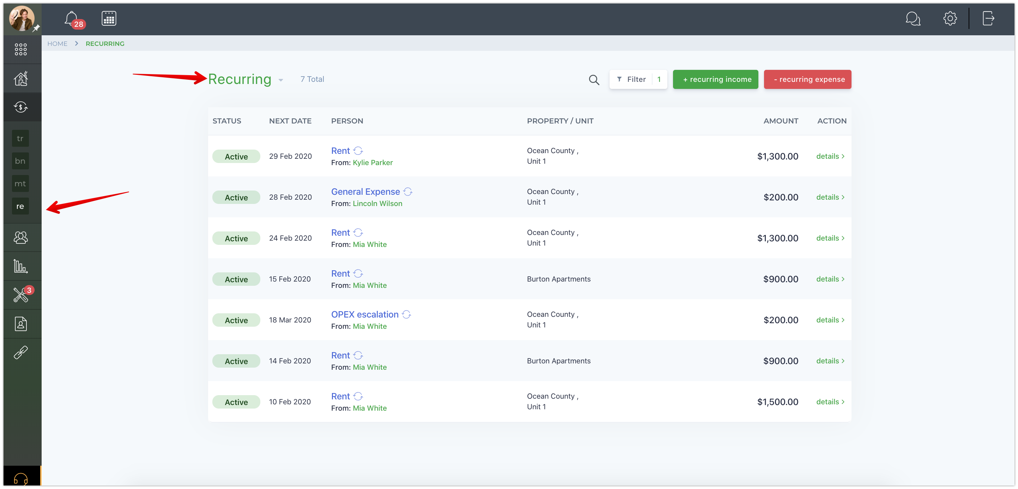Open details for 15 Feb 2020 rent
The height and width of the screenshot is (489, 1018).
[830, 279]
